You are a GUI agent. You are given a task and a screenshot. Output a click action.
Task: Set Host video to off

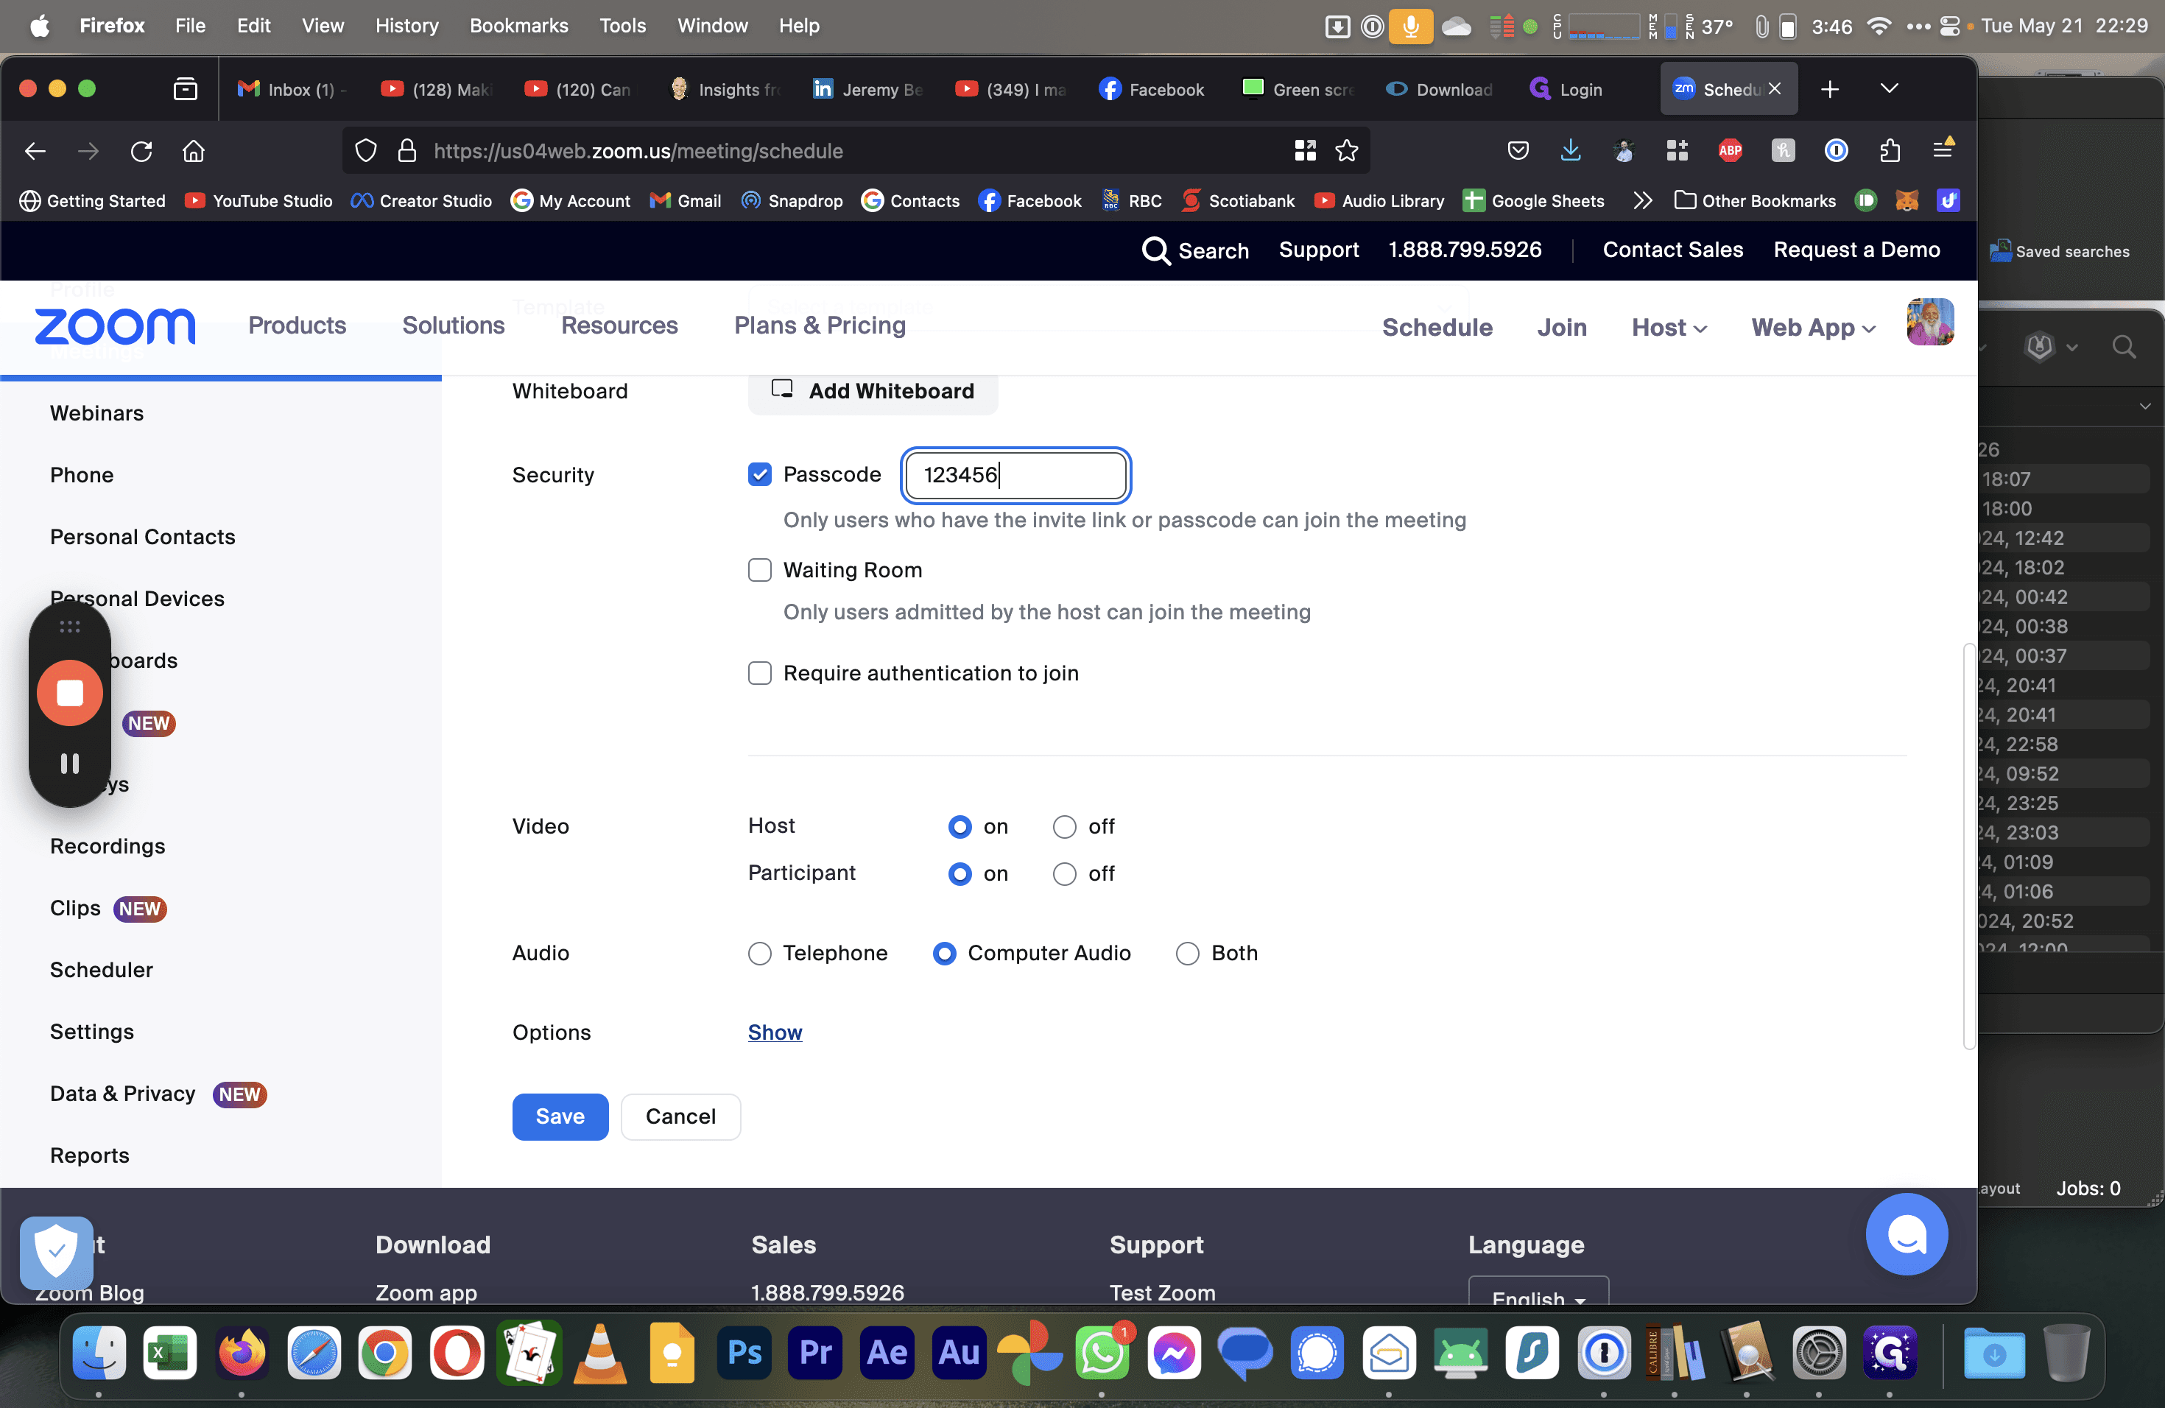[x=1064, y=827]
